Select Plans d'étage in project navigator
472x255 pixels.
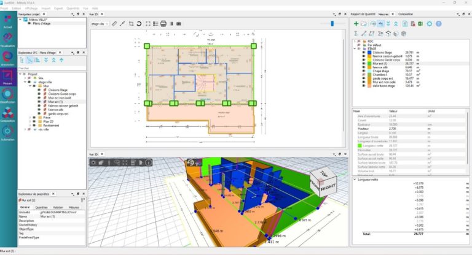click(x=42, y=23)
